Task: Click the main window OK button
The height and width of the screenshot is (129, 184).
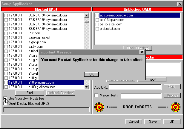Action: click(172, 122)
